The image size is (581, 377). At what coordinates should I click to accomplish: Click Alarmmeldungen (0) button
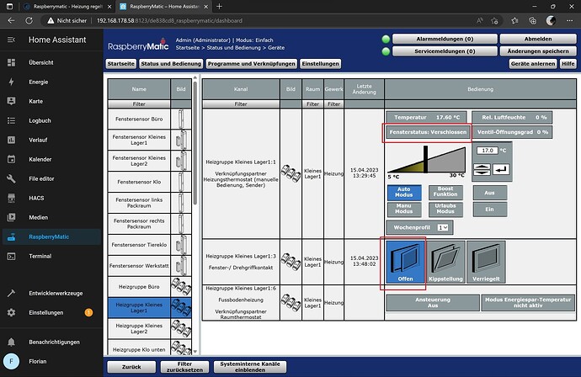[445, 39]
